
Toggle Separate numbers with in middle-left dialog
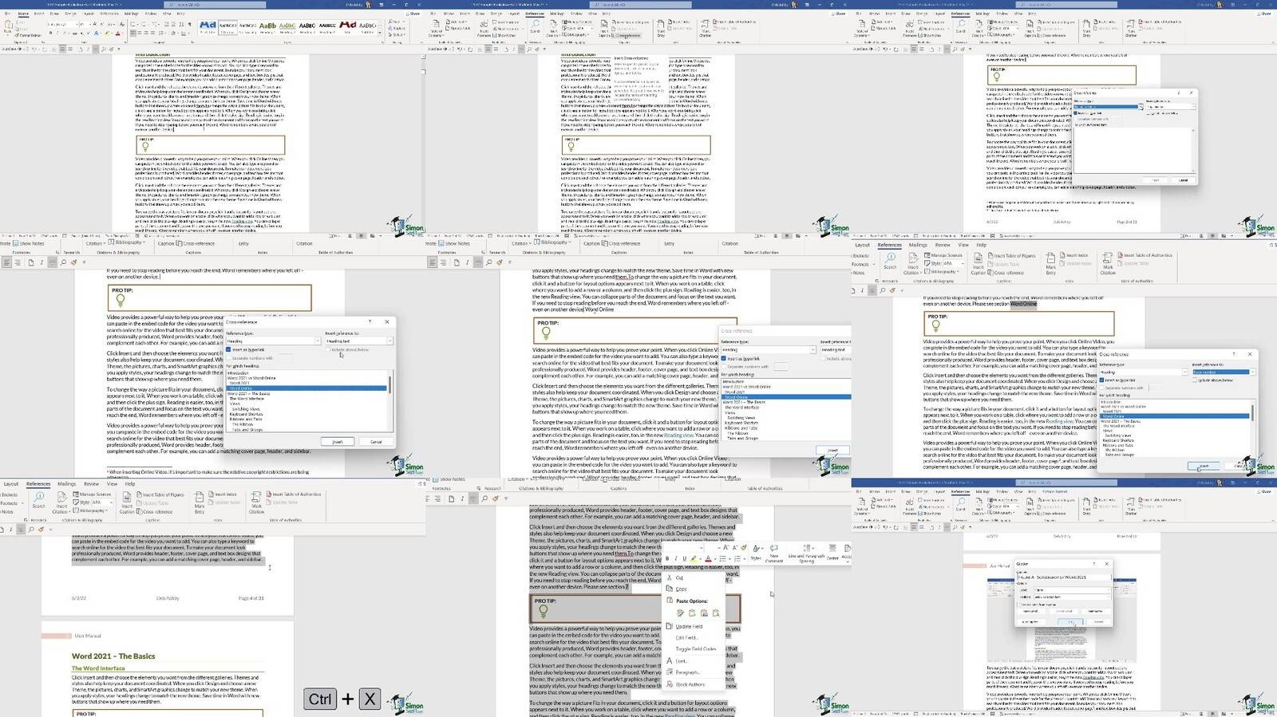coord(228,358)
